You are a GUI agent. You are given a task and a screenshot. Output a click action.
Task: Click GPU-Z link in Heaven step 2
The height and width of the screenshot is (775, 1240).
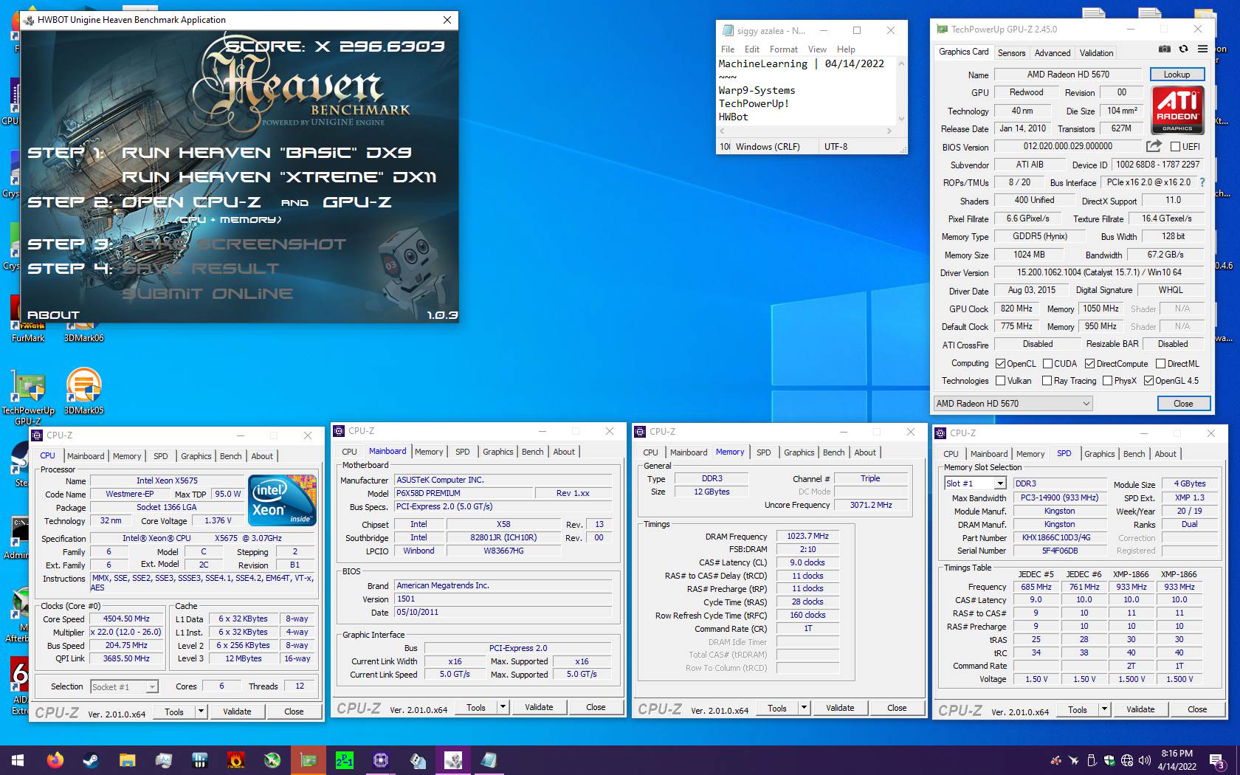(357, 202)
